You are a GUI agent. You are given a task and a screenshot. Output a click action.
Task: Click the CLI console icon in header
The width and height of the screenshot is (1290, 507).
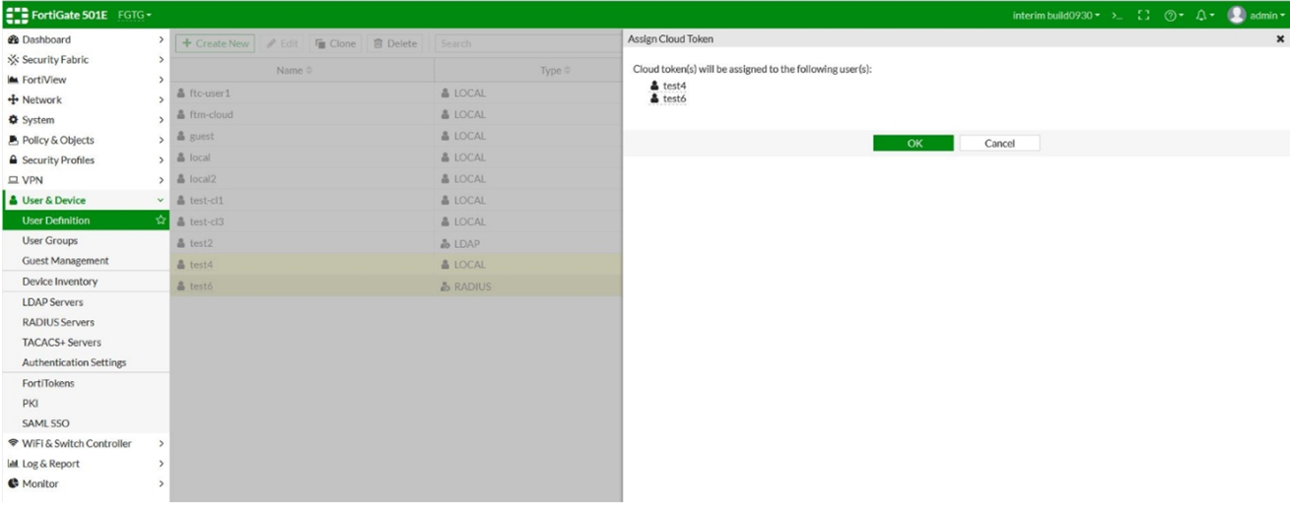click(1117, 16)
